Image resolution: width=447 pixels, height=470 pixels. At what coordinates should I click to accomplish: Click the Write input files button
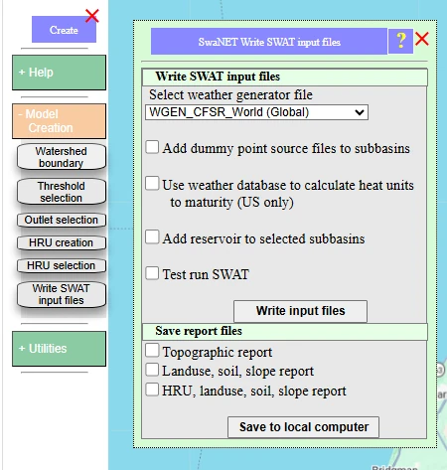[300, 311]
